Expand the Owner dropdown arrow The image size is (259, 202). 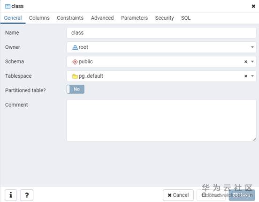pos(252,47)
